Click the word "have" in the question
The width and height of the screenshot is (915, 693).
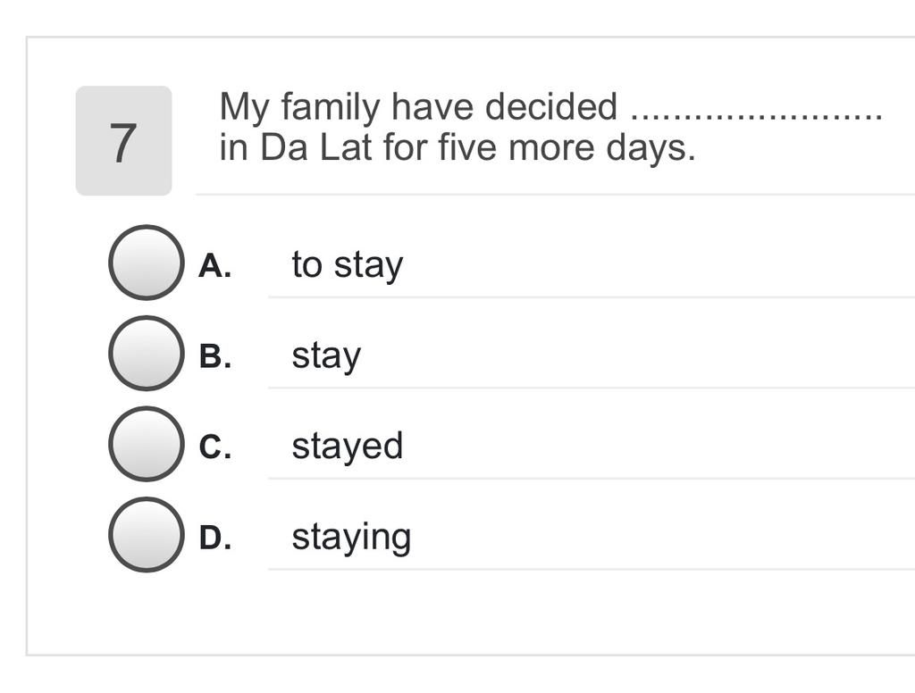click(432, 107)
